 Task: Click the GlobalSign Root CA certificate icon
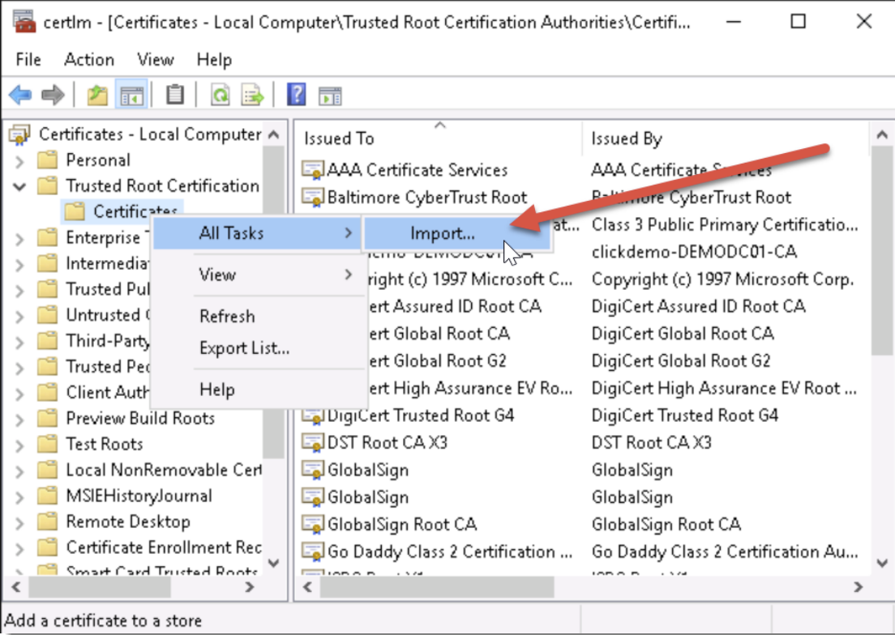point(313,524)
